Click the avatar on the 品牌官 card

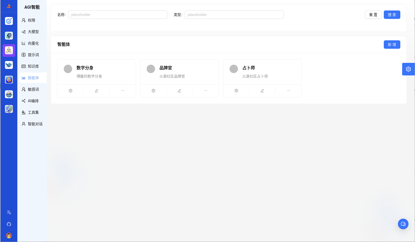[151, 69]
